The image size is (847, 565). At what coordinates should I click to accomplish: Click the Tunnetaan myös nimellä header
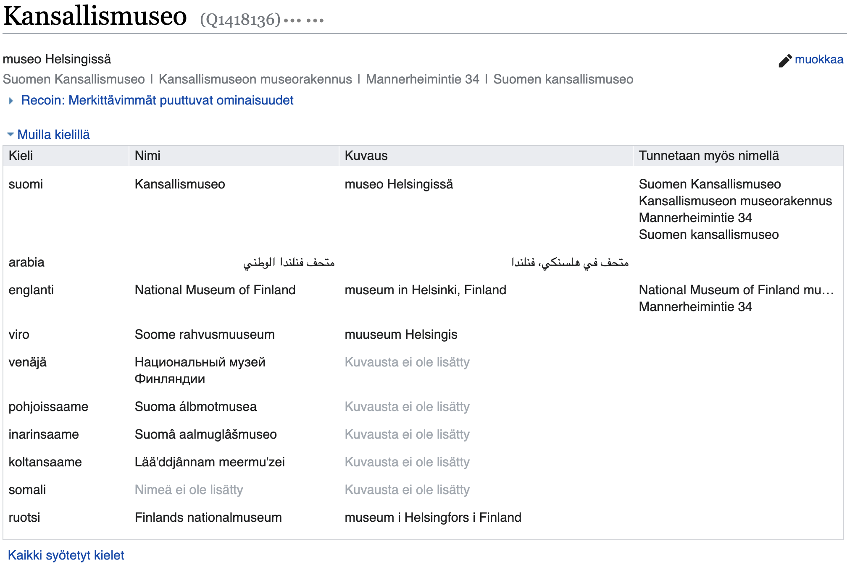[738, 156]
